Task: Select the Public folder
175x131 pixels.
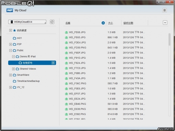Action: click(18, 50)
